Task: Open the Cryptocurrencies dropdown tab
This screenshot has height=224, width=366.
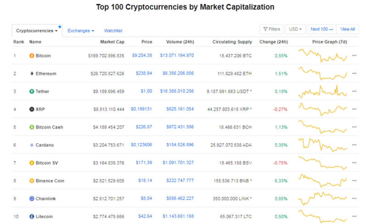Action: tap(37, 31)
